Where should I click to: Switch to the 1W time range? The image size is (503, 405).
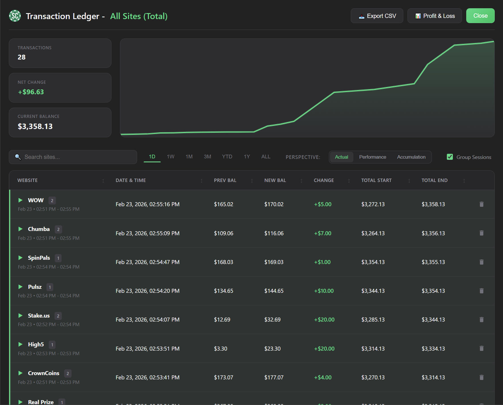170,157
